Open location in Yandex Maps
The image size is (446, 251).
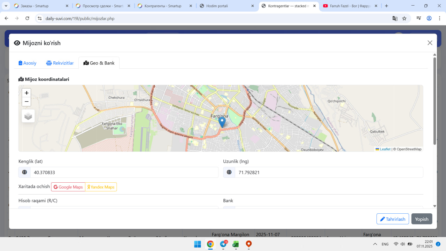pos(101,187)
